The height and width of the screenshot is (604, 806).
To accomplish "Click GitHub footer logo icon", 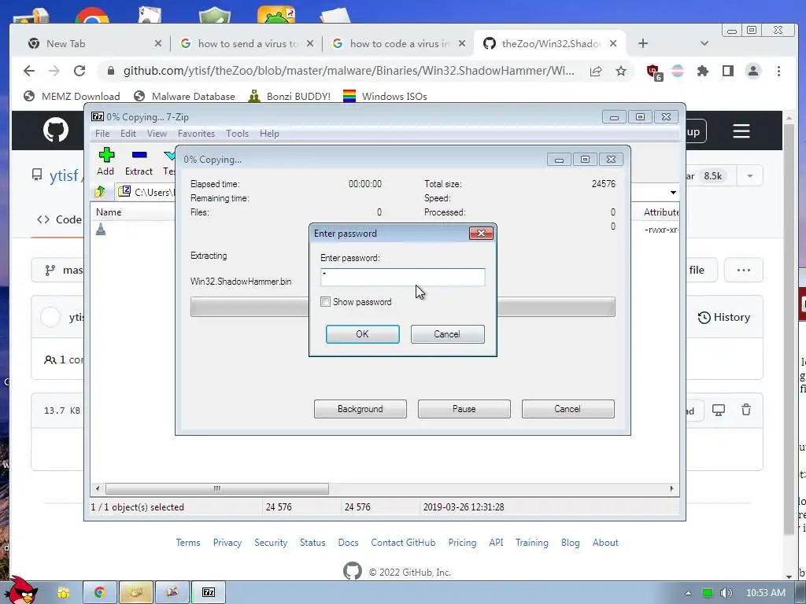I will [352, 571].
